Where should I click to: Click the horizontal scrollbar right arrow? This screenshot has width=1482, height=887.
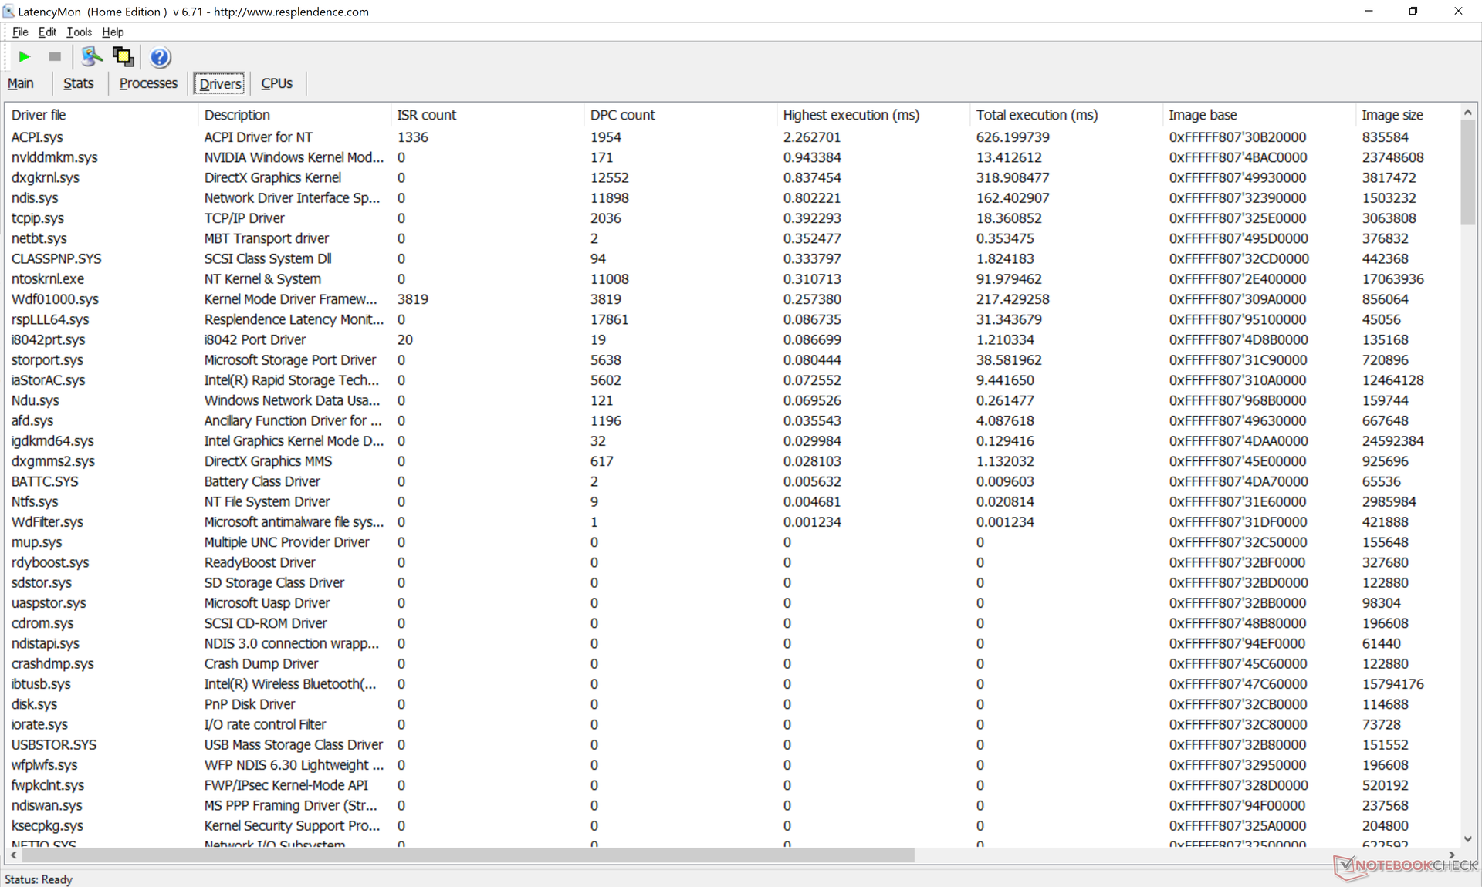click(x=1452, y=855)
